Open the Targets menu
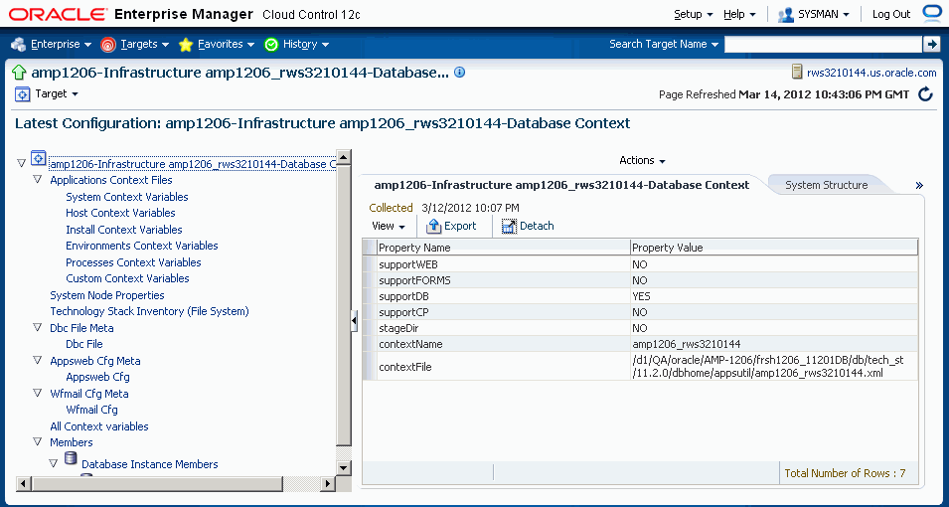The height and width of the screenshot is (507, 949). pos(135,44)
